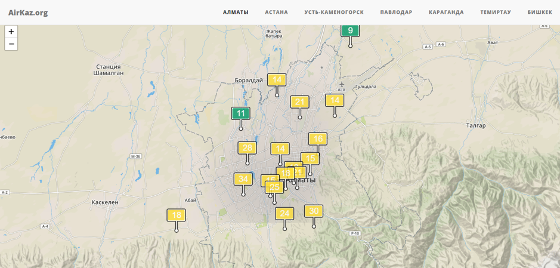Viewport: 560px width, 268px height.
Task: Select the yellow marker showing 21
Action: tap(299, 102)
